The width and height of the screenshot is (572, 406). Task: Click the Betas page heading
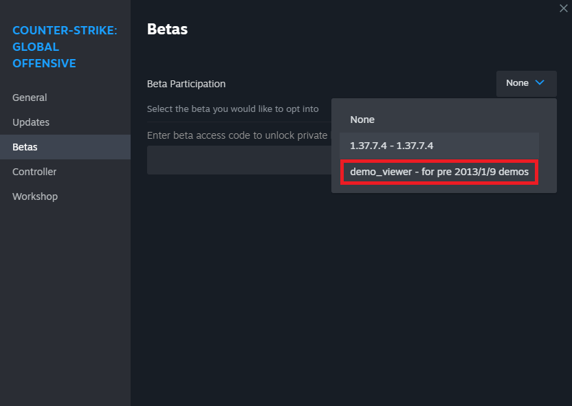click(167, 29)
